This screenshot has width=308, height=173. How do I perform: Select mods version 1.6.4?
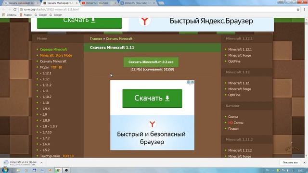tap(45, 144)
